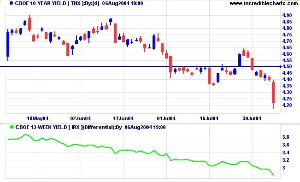Click the 4.90 yield axis value

point(287,15)
